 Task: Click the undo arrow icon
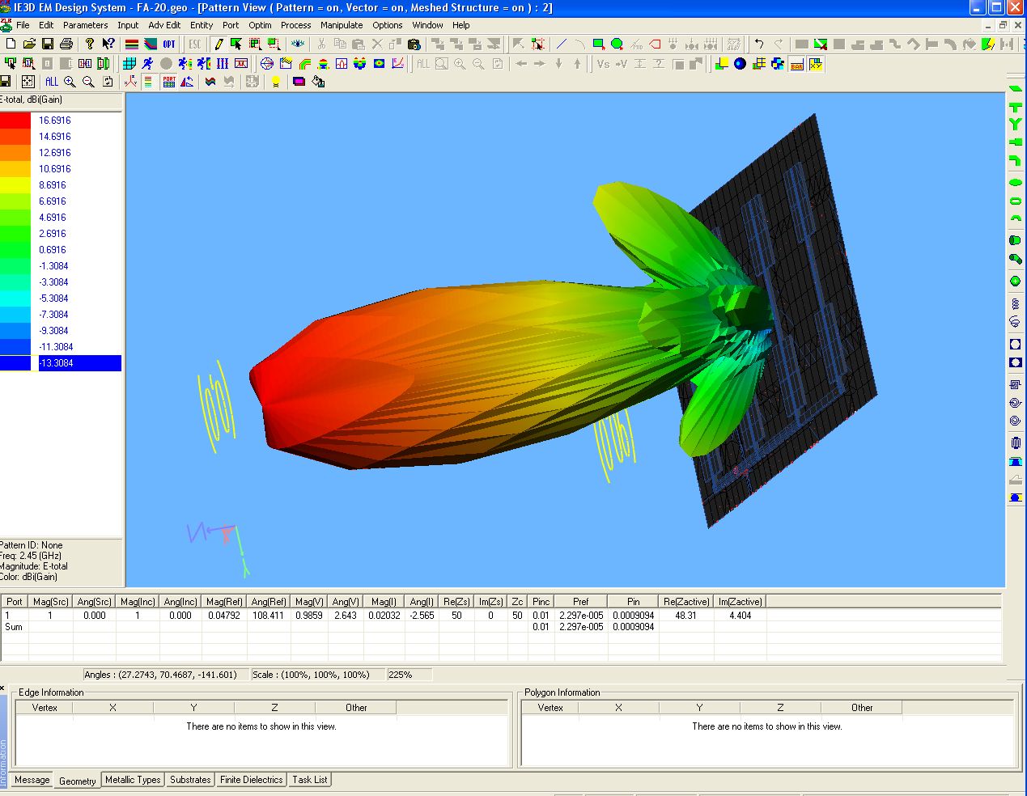coord(758,44)
